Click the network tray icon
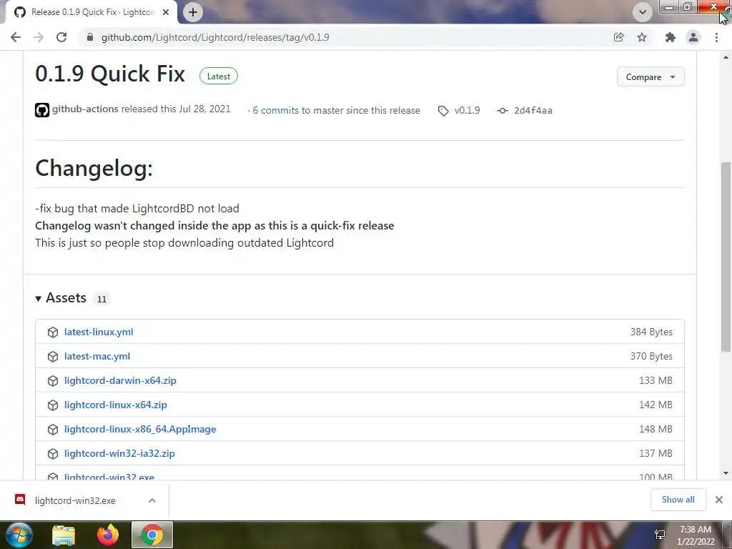The width and height of the screenshot is (732, 549). 660,535
